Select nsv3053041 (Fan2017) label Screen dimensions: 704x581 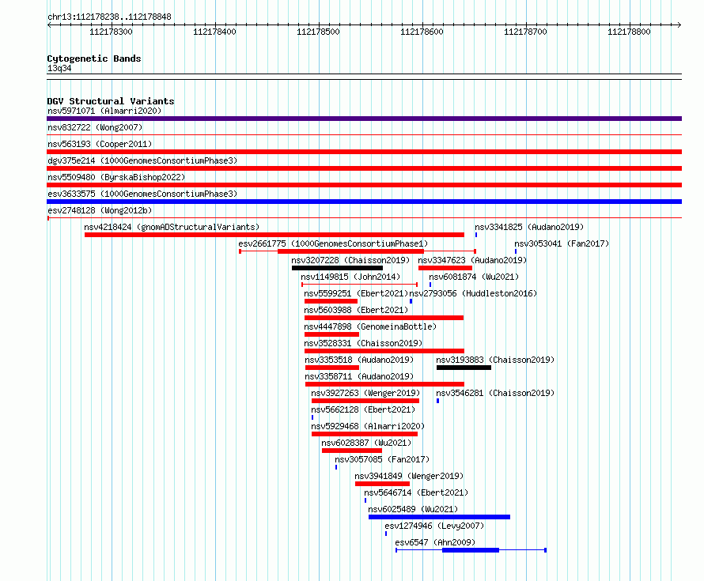tap(562, 243)
